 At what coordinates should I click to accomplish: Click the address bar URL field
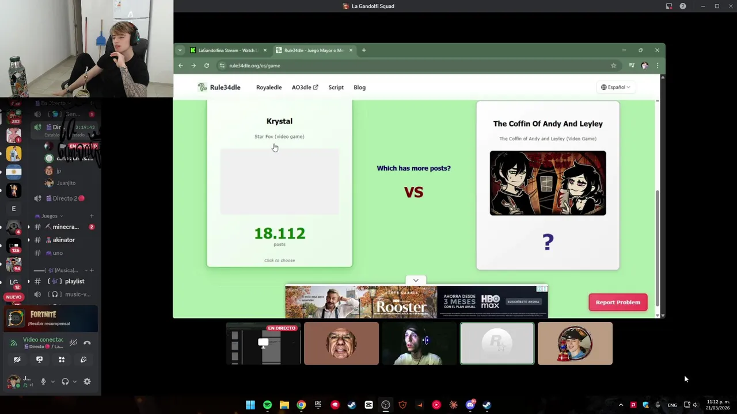pos(412,66)
